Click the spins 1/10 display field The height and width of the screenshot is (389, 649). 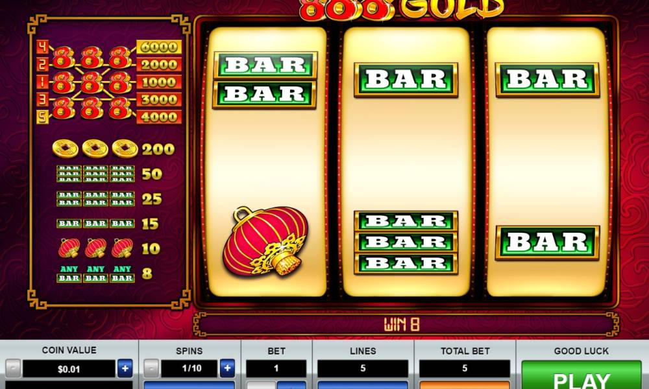coord(189,368)
